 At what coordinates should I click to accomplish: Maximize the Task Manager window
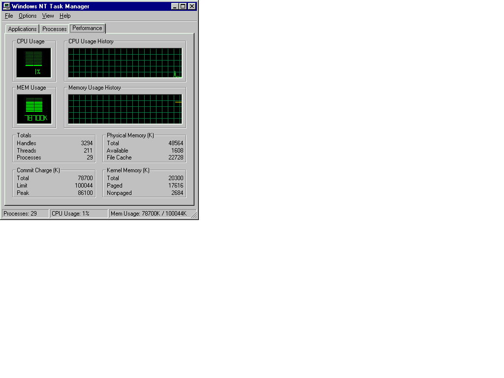tap(183, 6)
